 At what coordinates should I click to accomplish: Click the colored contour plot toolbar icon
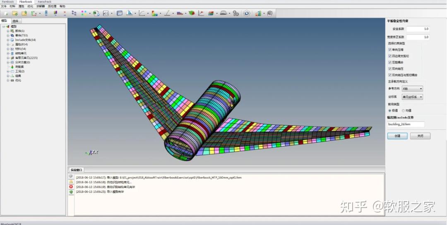[x=154, y=13]
